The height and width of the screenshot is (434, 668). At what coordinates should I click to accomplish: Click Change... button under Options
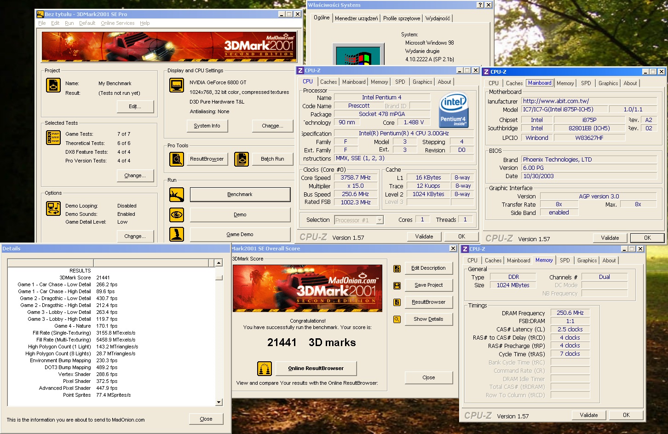point(135,236)
